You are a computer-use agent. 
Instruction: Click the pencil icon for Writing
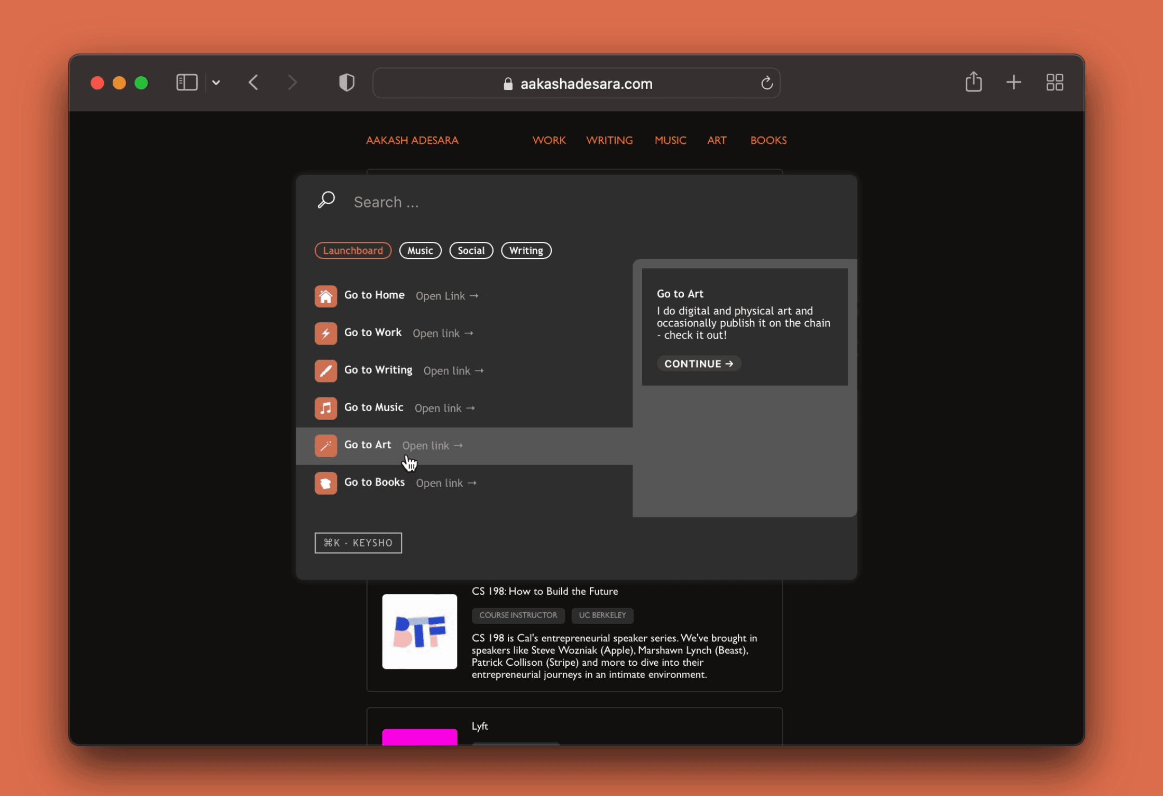[326, 371]
